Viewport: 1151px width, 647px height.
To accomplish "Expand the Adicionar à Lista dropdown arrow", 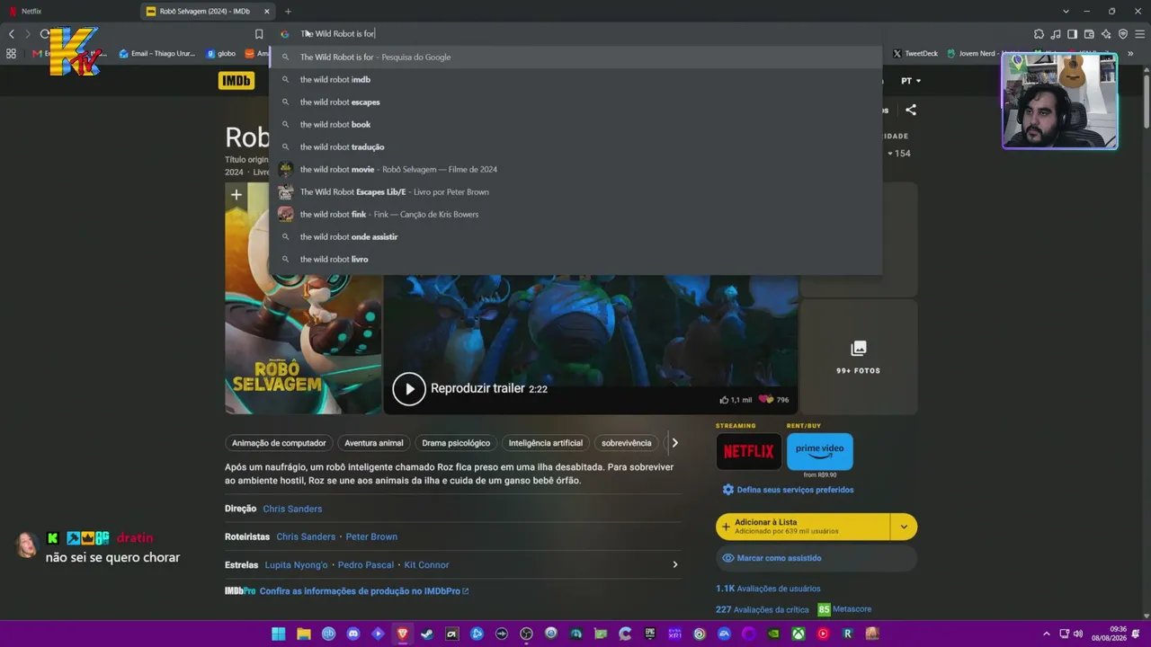I will (x=904, y=527).
